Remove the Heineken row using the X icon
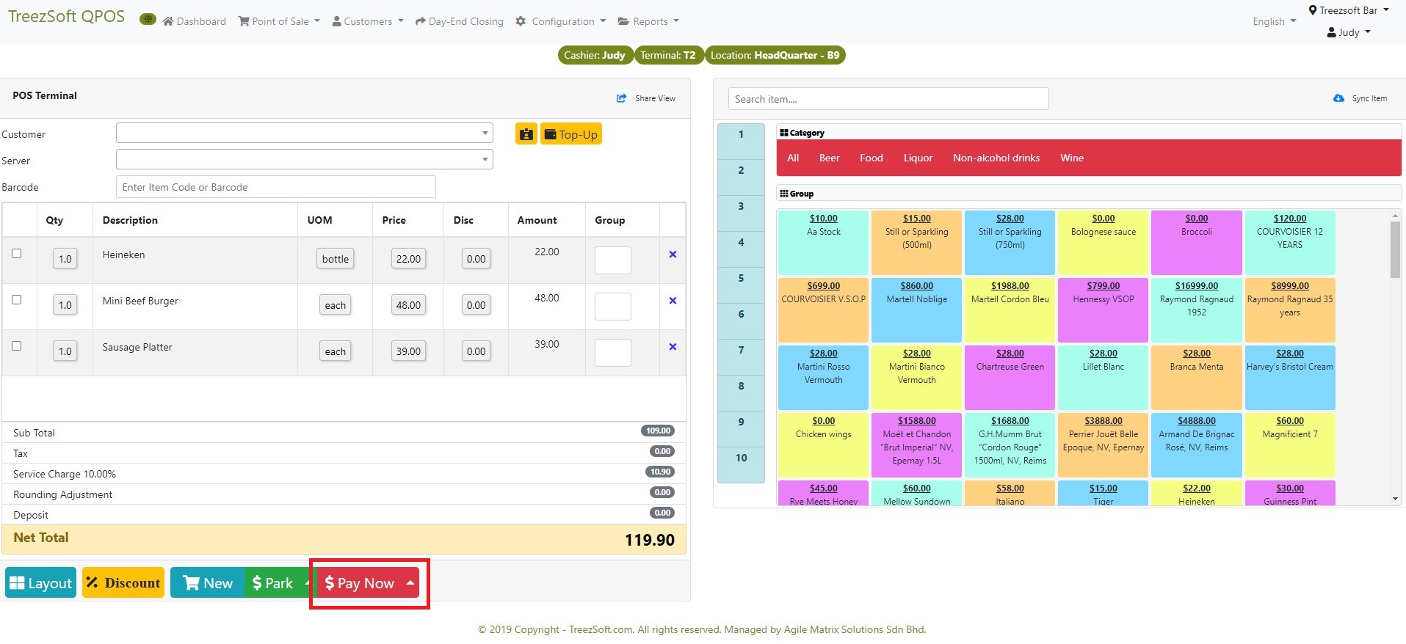 click(x=673, y=255)
